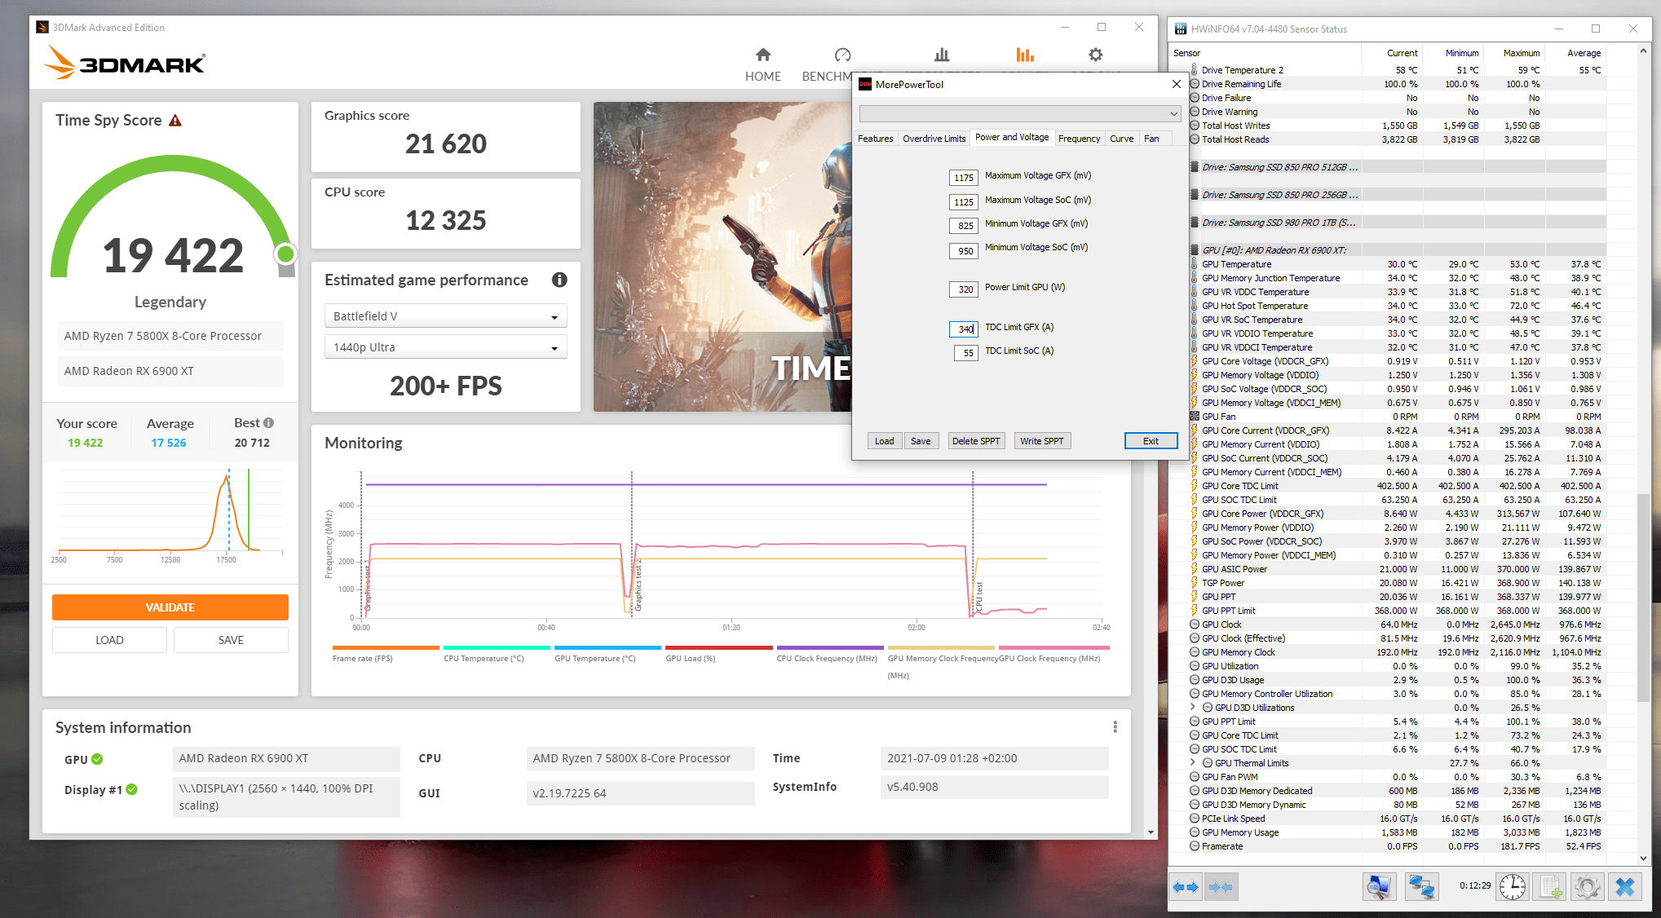Click HWiNFO scrollbar up arrow
The image size is (1661, 918).
pos(1643,51)
